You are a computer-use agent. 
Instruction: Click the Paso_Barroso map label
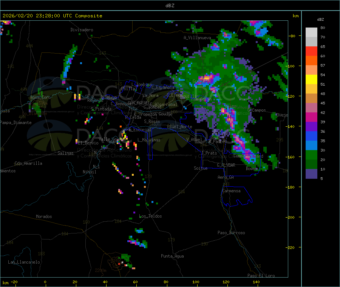click(x=231, y=233)
